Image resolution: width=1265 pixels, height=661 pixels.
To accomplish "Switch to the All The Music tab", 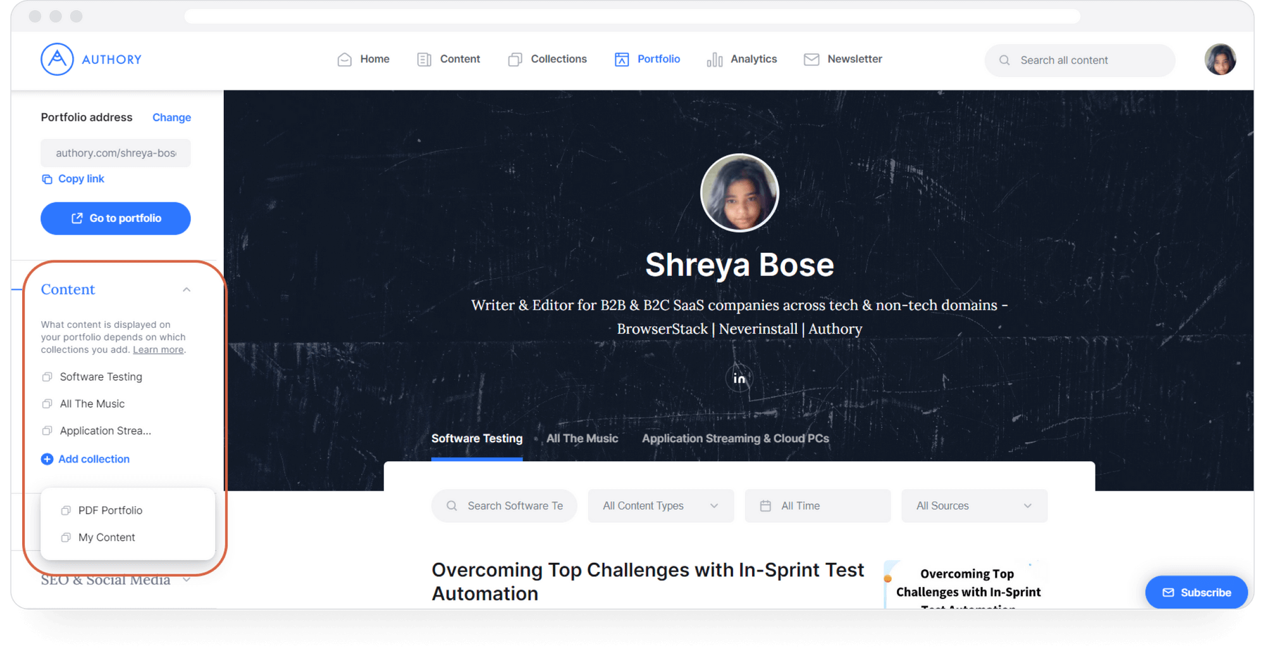I will tap(582, 439).
